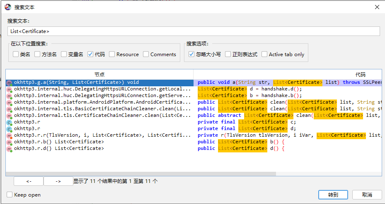Click code 'public List<Certificate> b() {'
Viewport: 385px width, 204px height.
coord(241,142)
